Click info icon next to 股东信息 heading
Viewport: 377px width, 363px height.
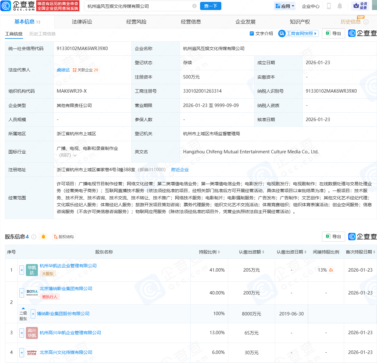[34, 237]
